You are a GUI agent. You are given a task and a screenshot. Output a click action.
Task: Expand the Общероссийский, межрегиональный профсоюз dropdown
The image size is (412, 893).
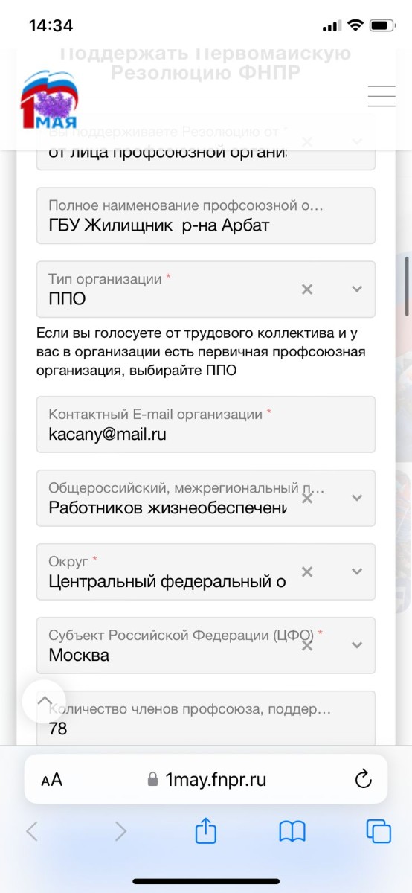[357, 498]
